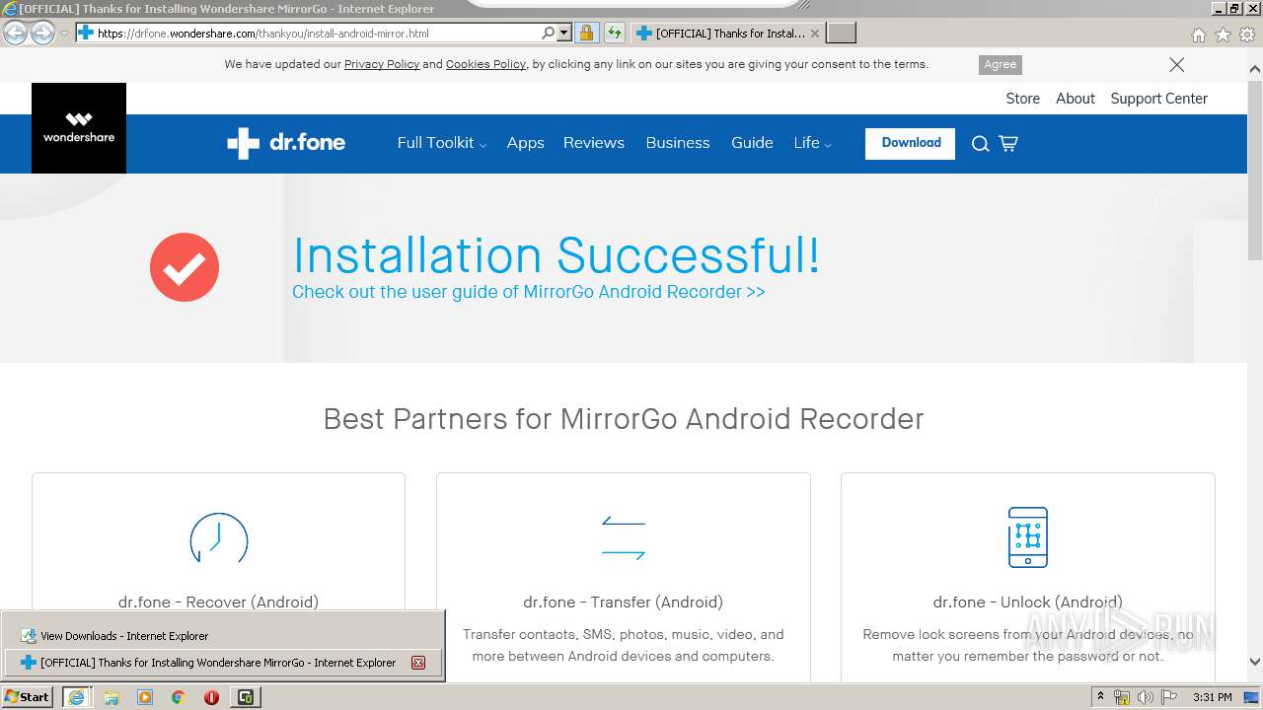Open the Business menu item
The width and height of the screenshot is (1263, 710).
[x=678, y=143]
